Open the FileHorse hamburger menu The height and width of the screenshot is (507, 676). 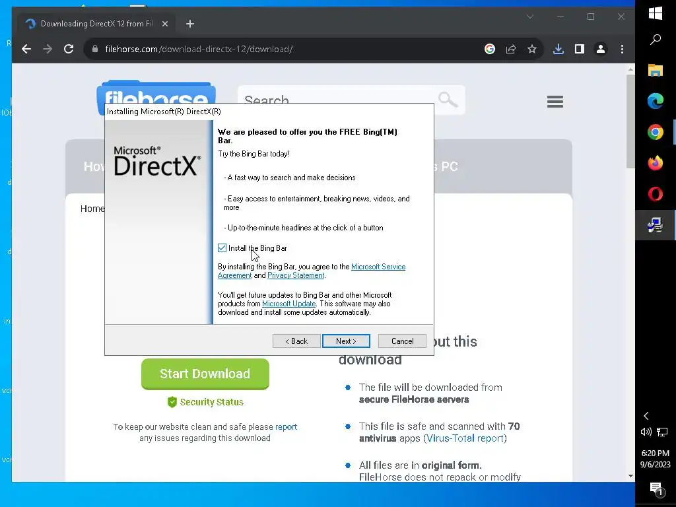pos(555,102)
